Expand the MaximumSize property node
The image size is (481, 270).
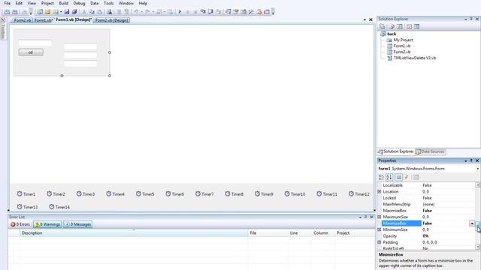tap(379, 217)
